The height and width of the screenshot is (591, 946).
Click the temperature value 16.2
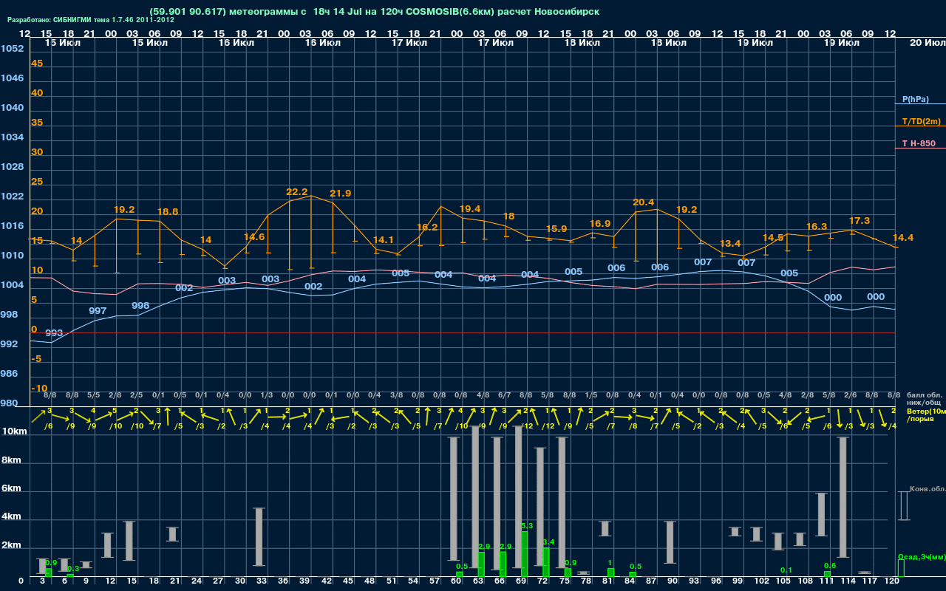point(427,228)
